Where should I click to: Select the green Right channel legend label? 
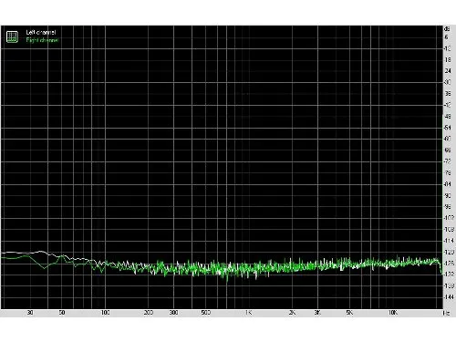42,40
